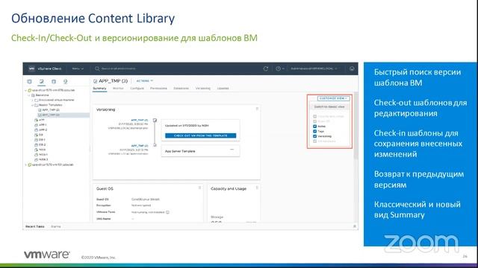Click the refresh icon in the header bar
Image resolution: width=478 pixels, height=268 pixels.
click(266, 68)
